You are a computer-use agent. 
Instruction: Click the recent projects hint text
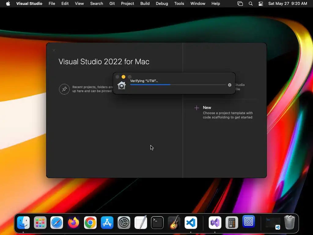[92, 89]
